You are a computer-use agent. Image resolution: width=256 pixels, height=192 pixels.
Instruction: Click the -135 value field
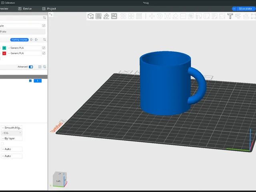(12, 133)
